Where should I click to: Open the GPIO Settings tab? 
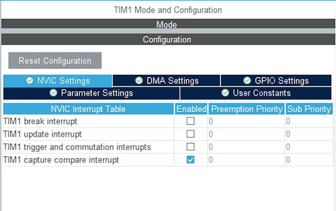(276, 81)
